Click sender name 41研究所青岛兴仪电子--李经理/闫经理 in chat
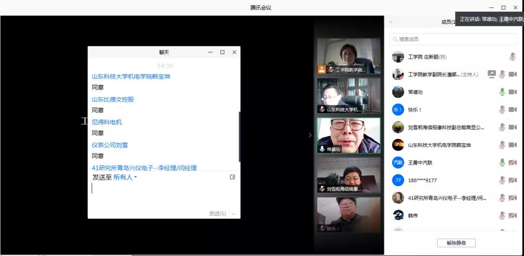Image resolution: width=524 pixels, height=256 pixels. point(145,167)
